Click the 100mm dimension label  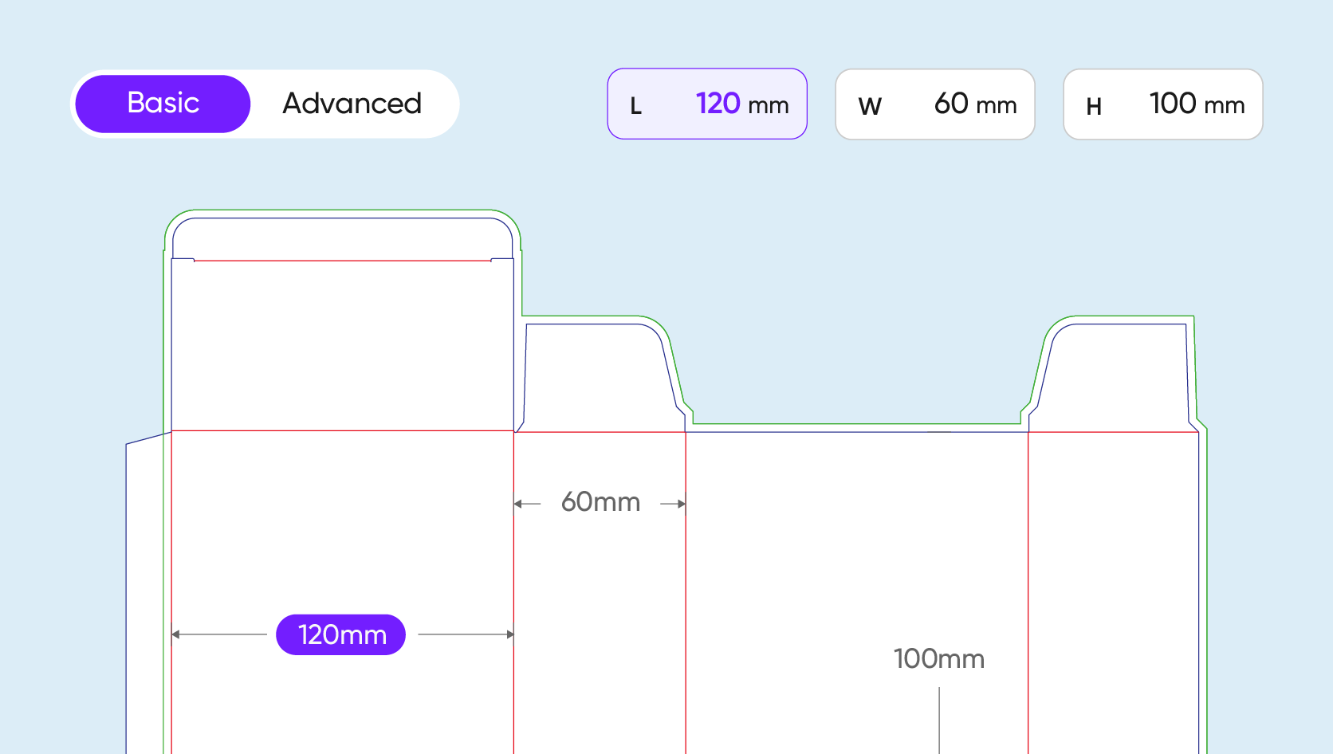[x=939, y=658]
